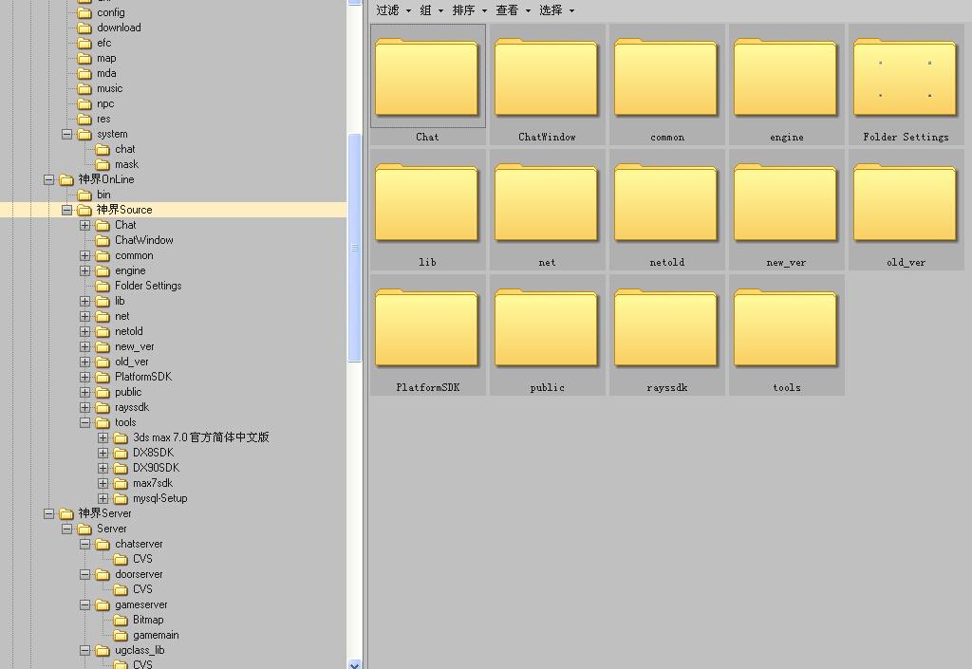Viewport: 972px width, 669px height.
Task: Click the tree panel vertical scrollbar thumb
Action: tap(355, 247)
